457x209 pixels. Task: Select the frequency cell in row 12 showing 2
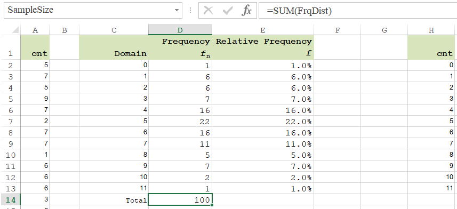pos(180,177)
